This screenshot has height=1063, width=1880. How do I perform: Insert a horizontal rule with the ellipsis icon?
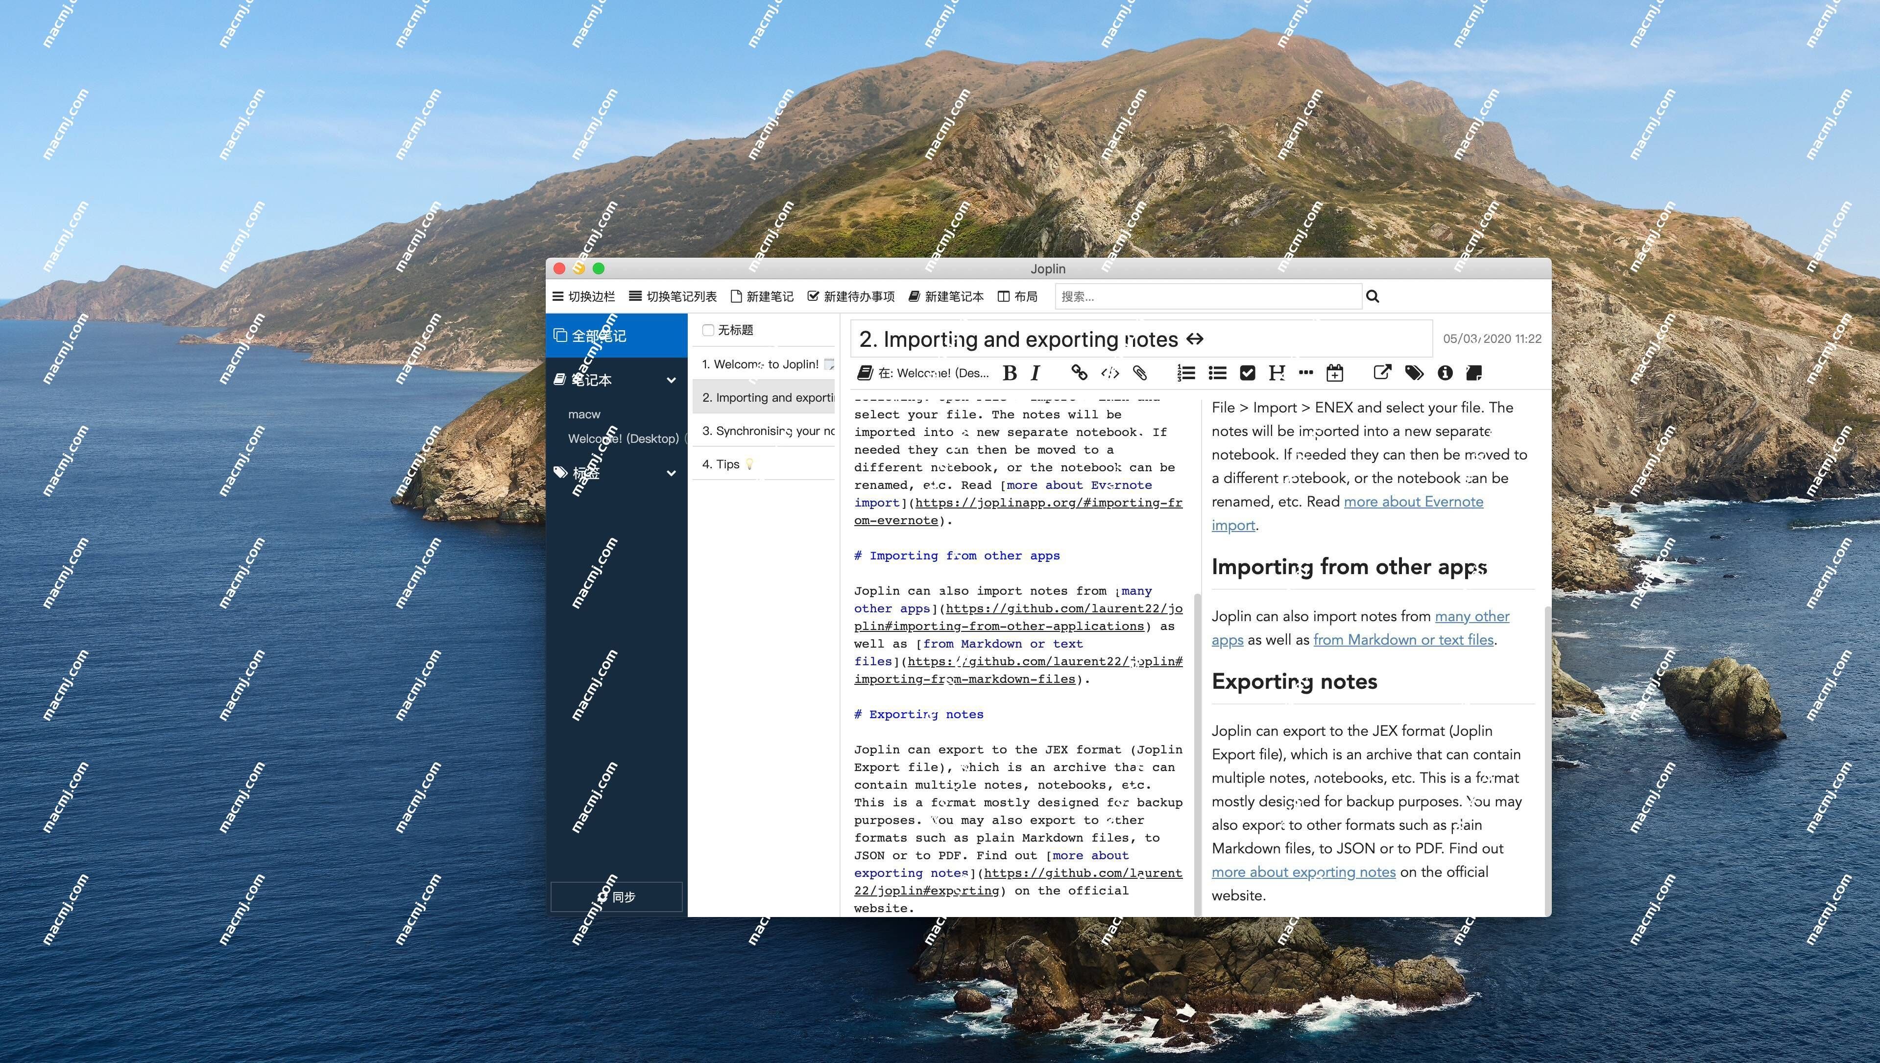(x=1305, y=373)
